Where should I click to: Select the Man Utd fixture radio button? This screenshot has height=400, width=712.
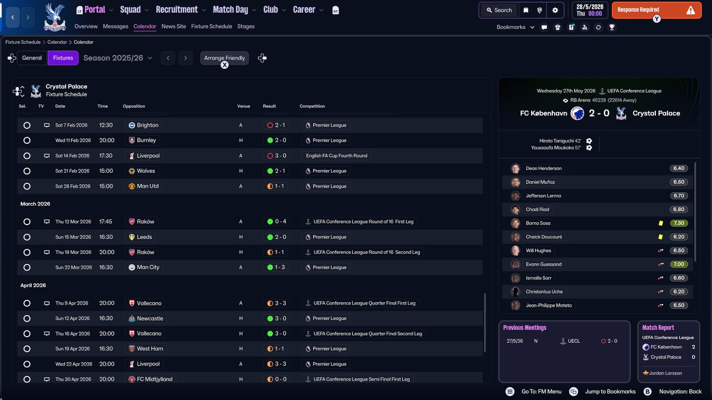tap(27, 187)
